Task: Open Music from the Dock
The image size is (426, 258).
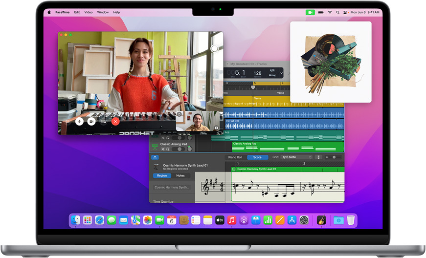Action: [x=231, y=220]
